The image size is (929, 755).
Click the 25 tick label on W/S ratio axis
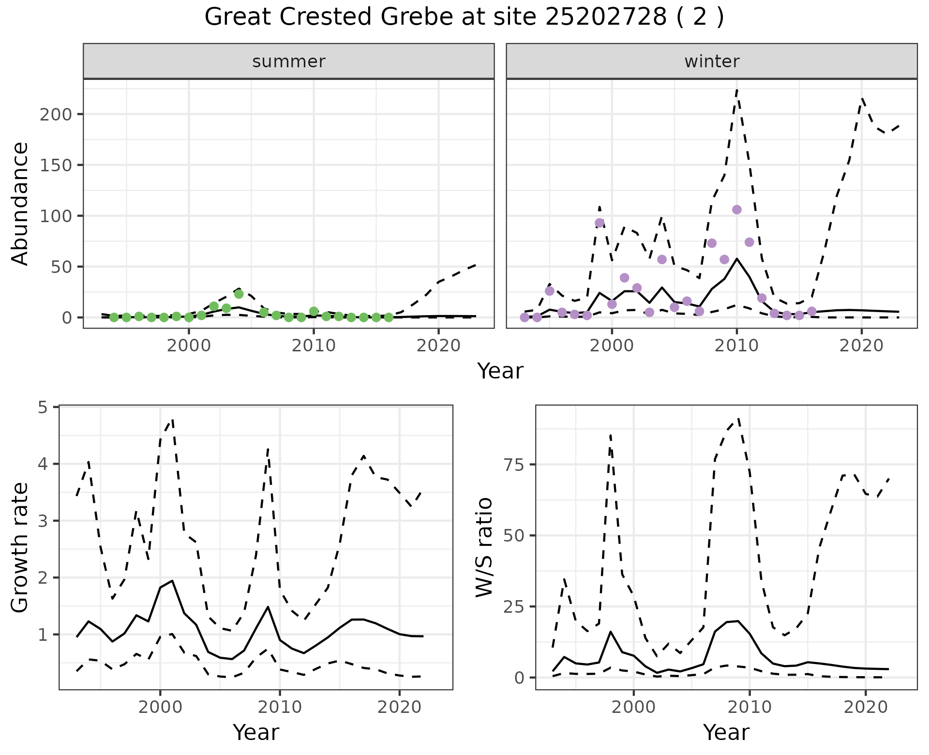[x=513, y=607]
